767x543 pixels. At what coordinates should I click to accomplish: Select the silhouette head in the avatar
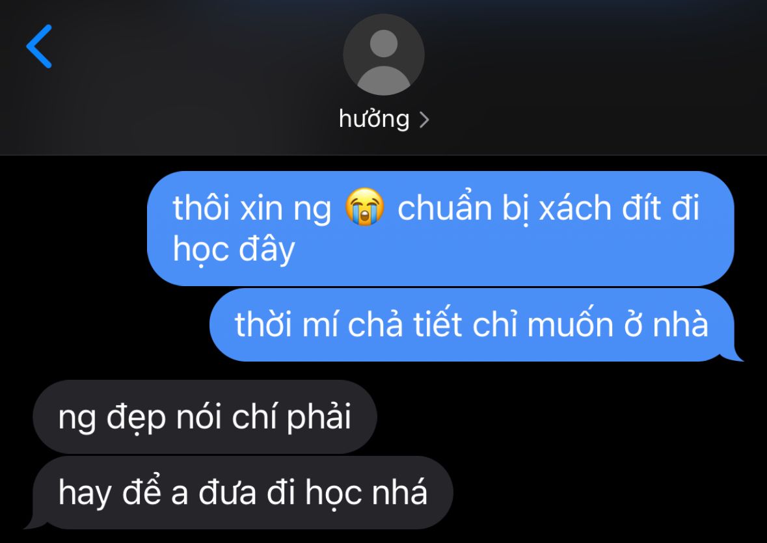pos(384,44)
